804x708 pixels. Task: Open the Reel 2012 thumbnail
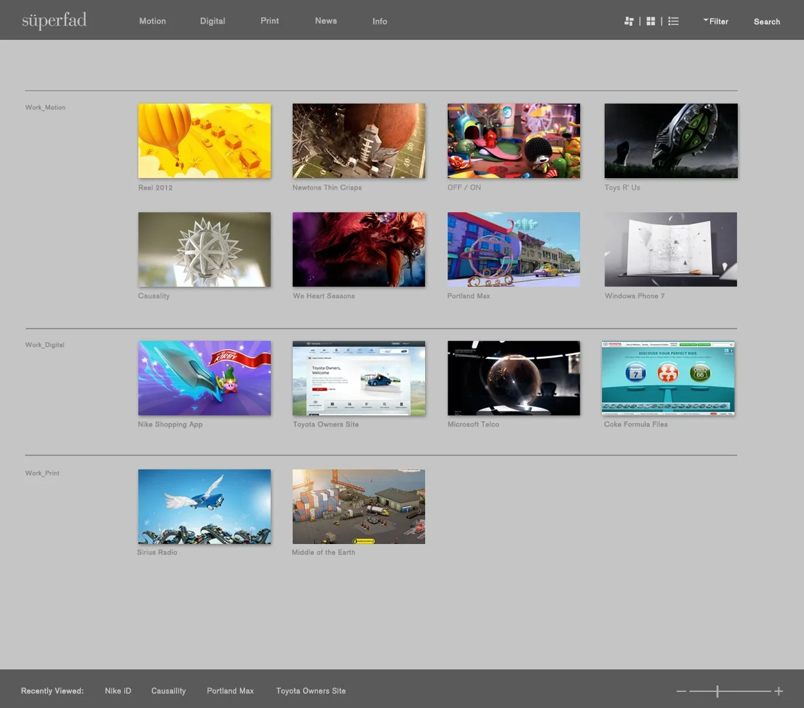tap(205, 141)
